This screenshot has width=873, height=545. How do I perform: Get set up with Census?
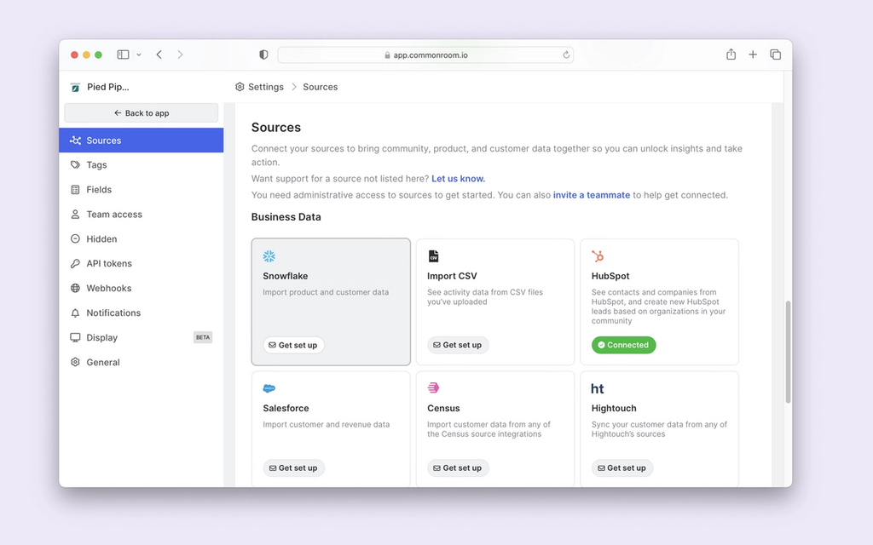(x=458, y=468)
